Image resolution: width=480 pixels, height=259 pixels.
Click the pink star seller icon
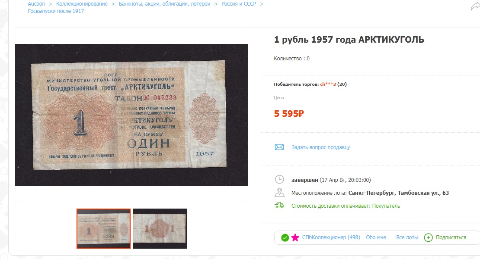point(295,237)
